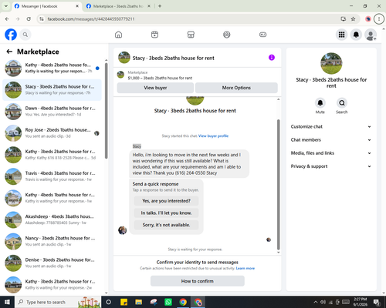Open Dawn 4beds 2baths house conversation
This screenshot has width=386, height=308.
click(x=52, y=112)
